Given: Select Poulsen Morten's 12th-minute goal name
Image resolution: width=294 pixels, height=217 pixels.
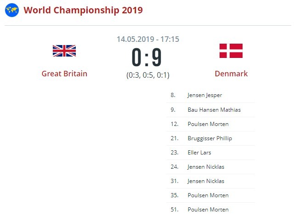Looking at the screenshot, I should pos(208,124).
